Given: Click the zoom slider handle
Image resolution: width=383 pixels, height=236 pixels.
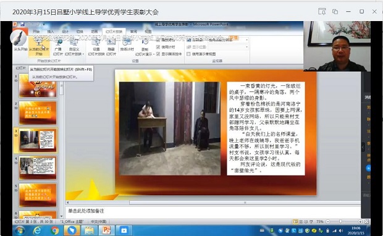Looking at the screenshot, I should point(340,222).
